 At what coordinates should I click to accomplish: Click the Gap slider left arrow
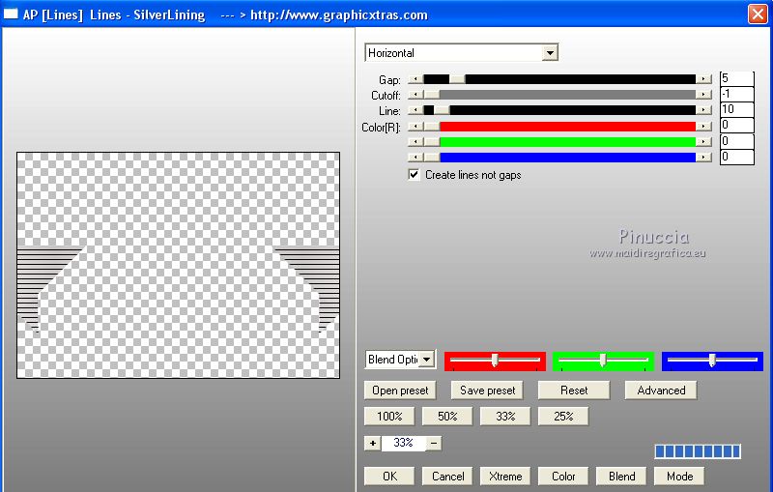[x=415, y=79]
